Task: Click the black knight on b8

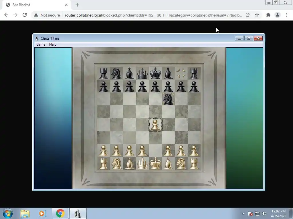Action: click(117, 73)
